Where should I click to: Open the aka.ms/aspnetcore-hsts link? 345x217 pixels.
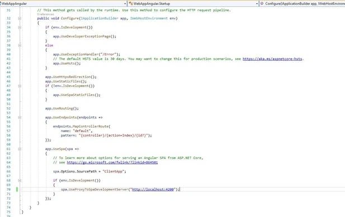(x=272, y=59)
